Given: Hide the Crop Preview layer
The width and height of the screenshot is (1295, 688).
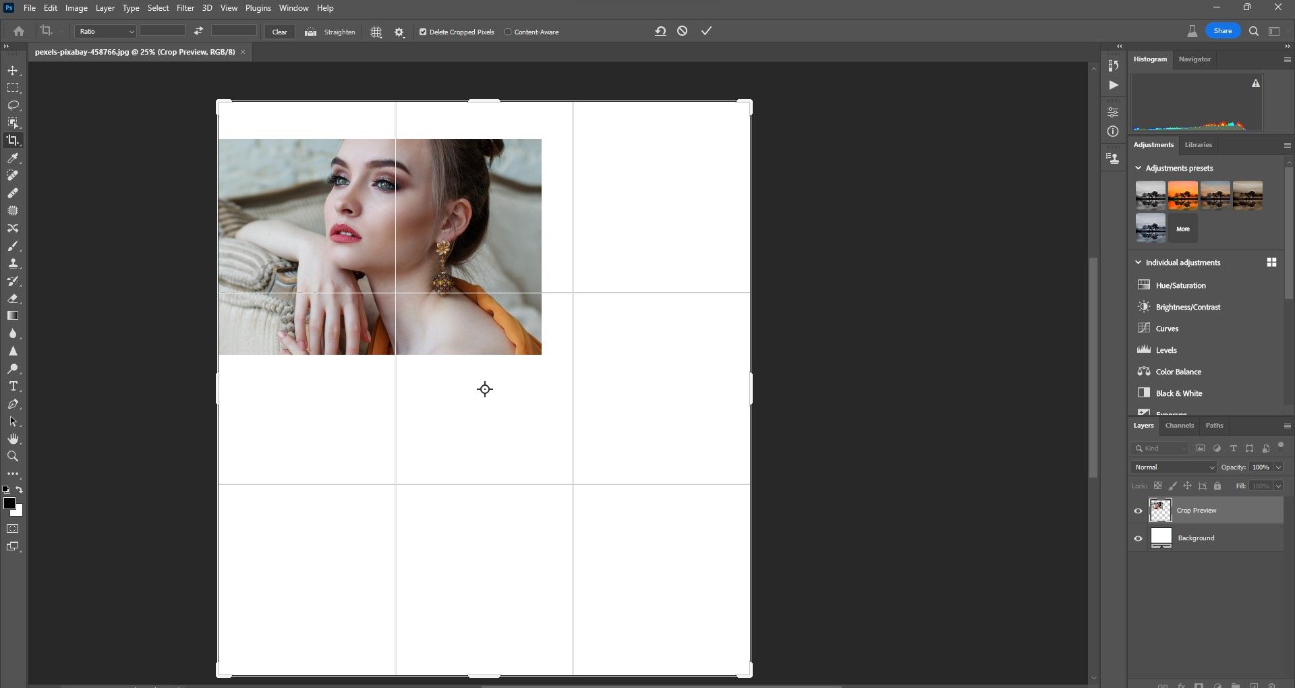Looking at the screenshot, I should pyautogui.click(x=1138, y=511).
